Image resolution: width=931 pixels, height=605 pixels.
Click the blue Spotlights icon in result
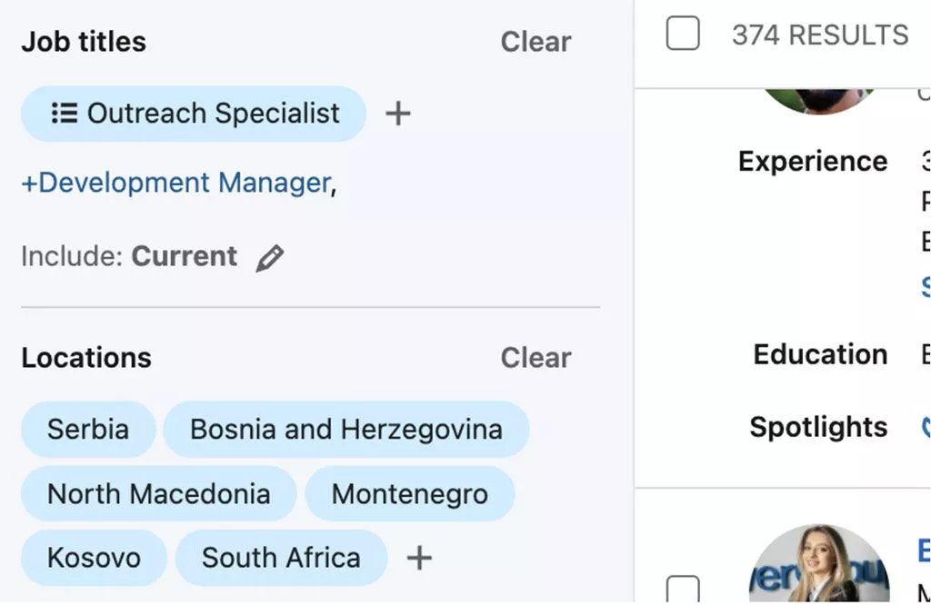(x=926, y=427)
